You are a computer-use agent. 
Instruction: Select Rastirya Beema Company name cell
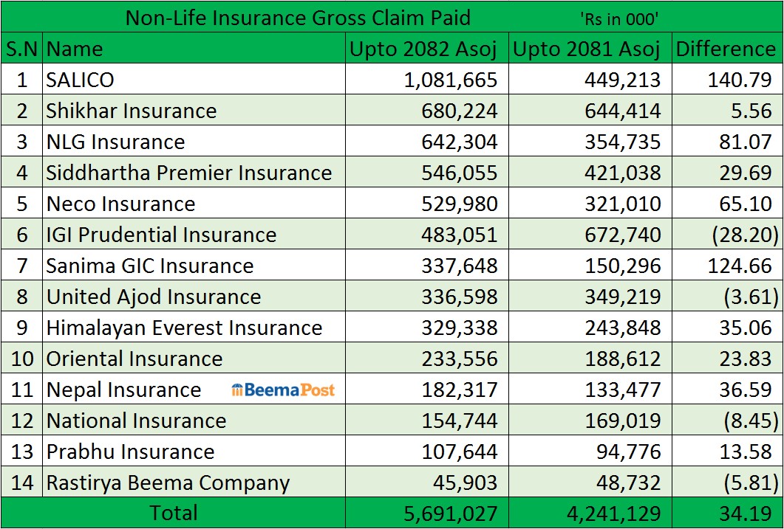pos(168,483)
